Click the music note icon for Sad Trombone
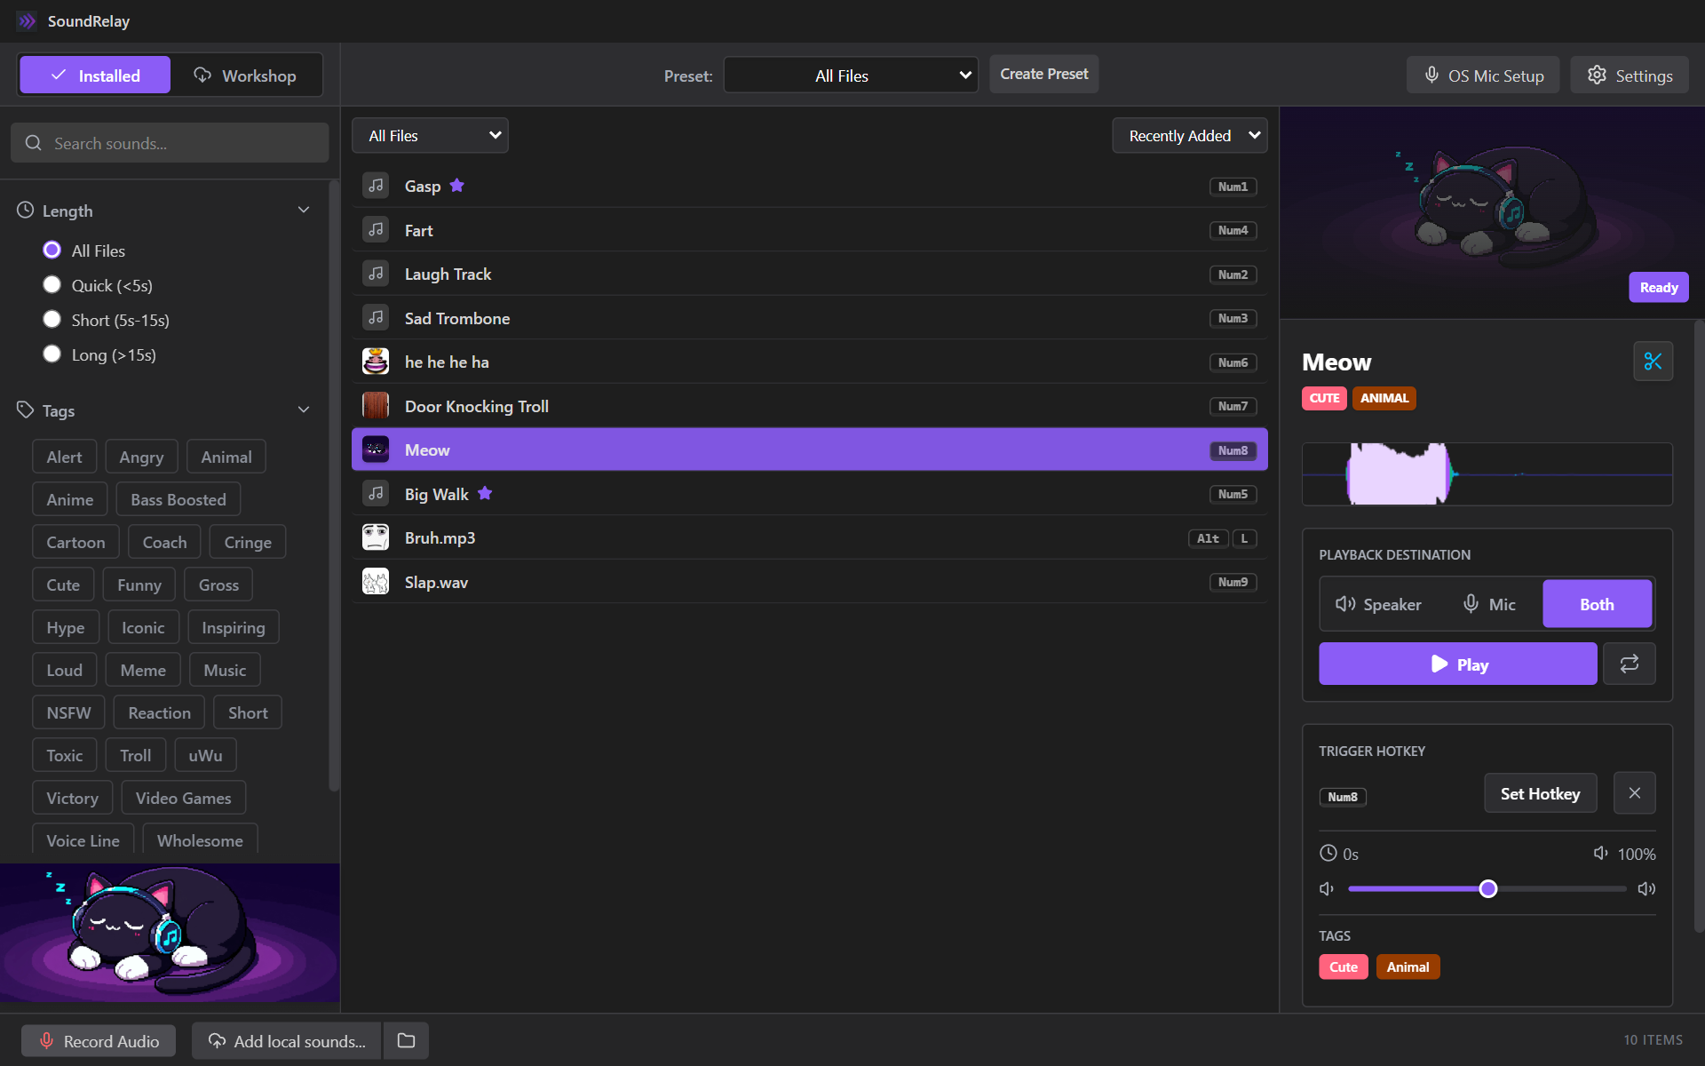The width and height of the screenshot is (1705, 1066). tap(376, 318)
